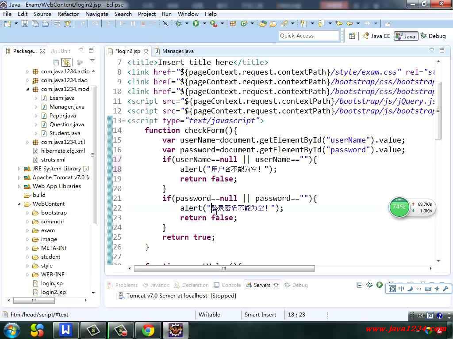Collapse the com.java1234.model package
The width and height of the screenshot is (453, 339).
(27, 89)
